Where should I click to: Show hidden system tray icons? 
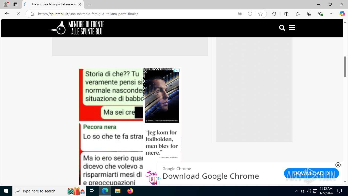(297, 191)
